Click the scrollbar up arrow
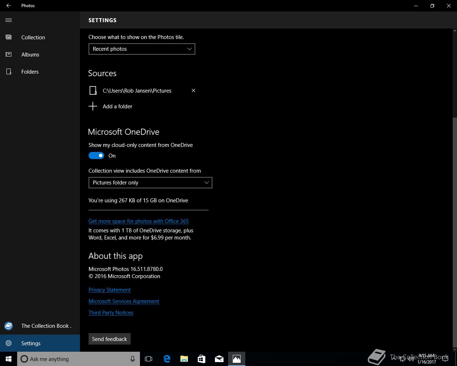Screen dimensions: 457x366 (455, 31)
